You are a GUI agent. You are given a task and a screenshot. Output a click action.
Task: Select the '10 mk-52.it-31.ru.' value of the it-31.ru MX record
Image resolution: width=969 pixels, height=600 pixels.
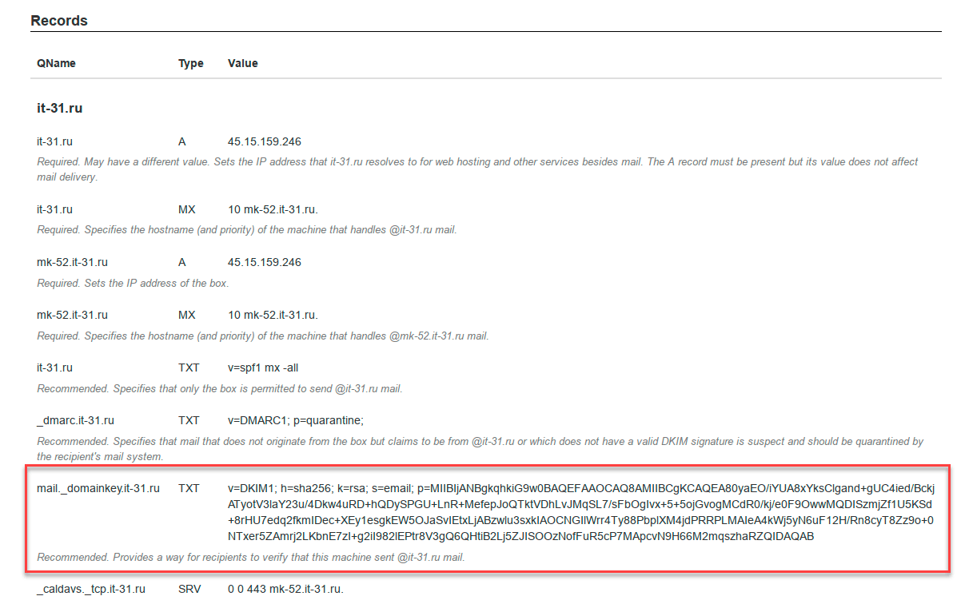[x=273, y=209]
